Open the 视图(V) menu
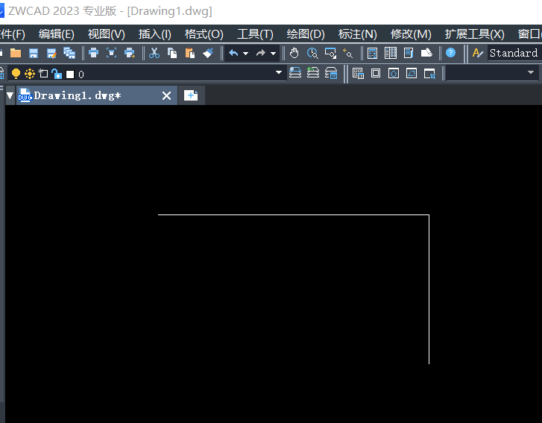Image resolution: width=542 pixels, height=423 pixels. pyautogui.click(x=107, y=34)
